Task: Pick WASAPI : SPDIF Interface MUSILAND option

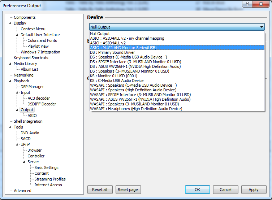Action: coord(177,95)
